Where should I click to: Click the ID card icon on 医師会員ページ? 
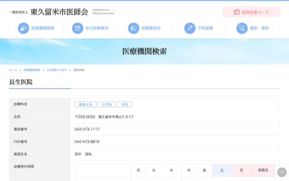tap(237, 12)
